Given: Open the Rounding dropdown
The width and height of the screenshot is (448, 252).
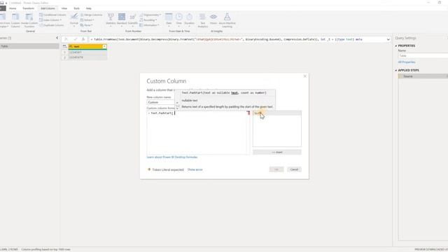Looking at the screenshot, I should (148, 20).
